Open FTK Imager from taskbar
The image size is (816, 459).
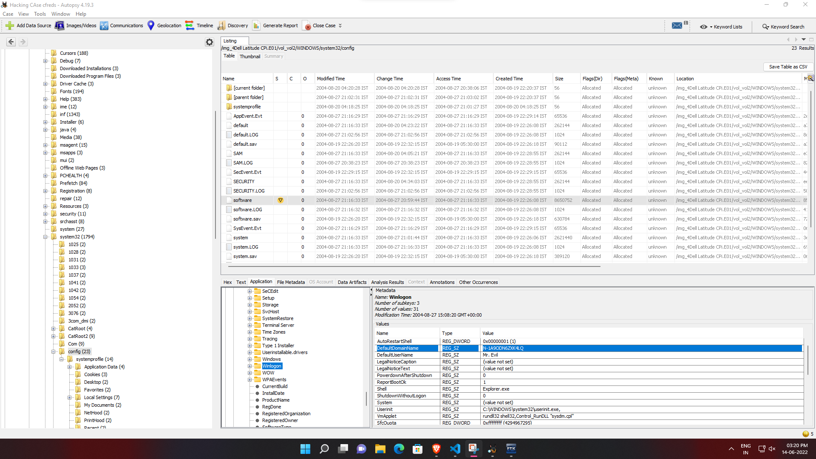(x=511, y=449)
